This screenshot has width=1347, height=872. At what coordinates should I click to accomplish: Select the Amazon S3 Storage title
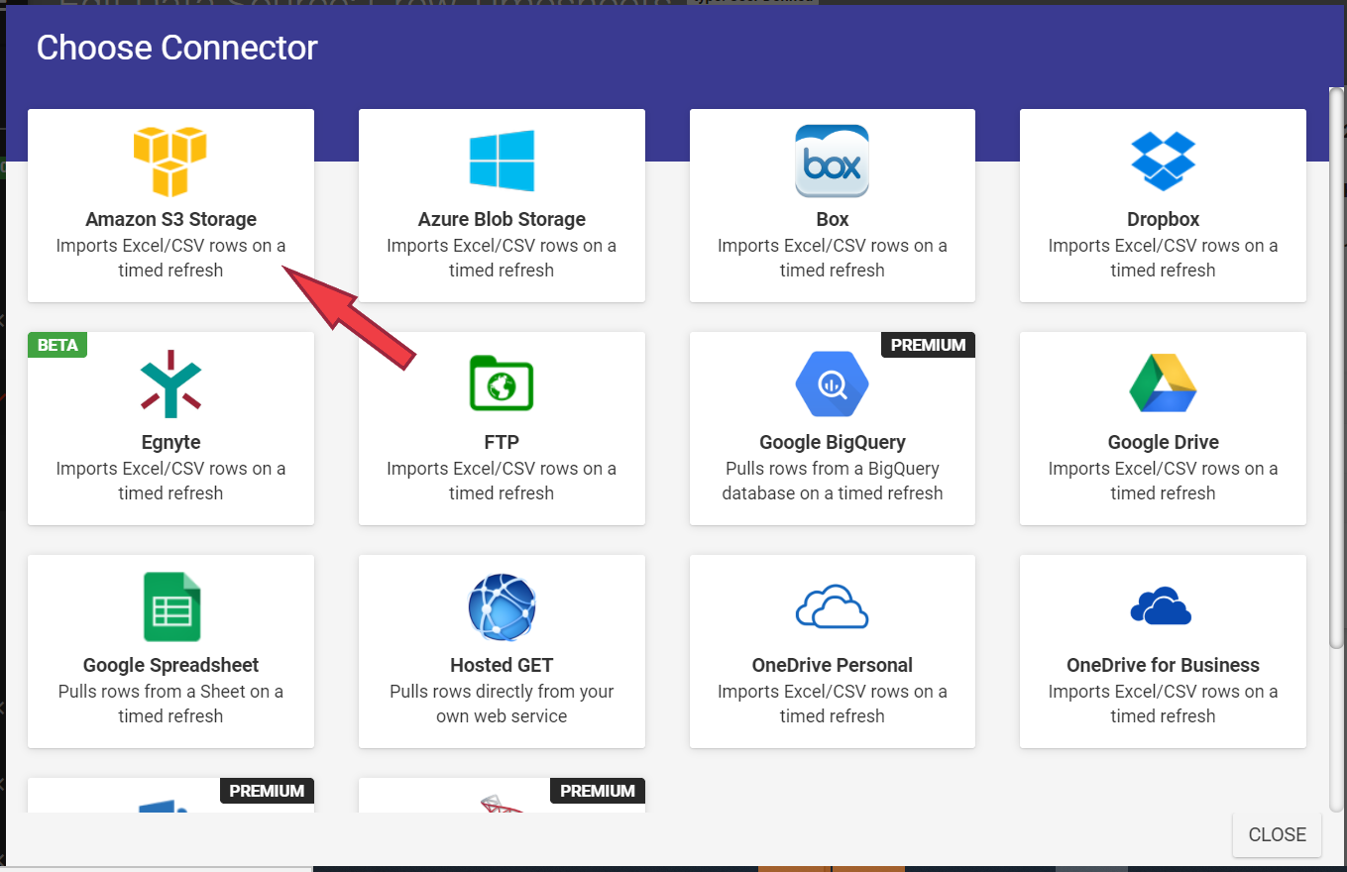click(170, 220)
